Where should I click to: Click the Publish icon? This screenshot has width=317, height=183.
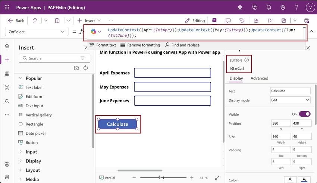(307, 20)
